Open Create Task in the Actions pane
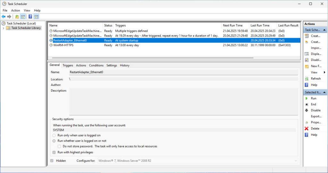 coord(316,42)
